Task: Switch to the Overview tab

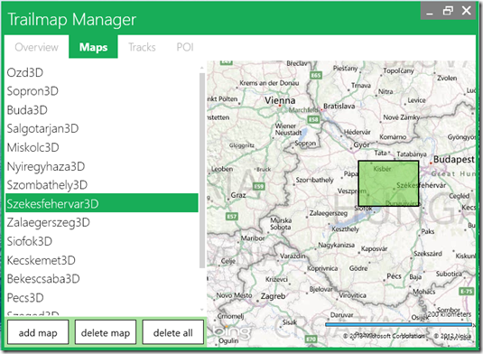Action: 36,47
